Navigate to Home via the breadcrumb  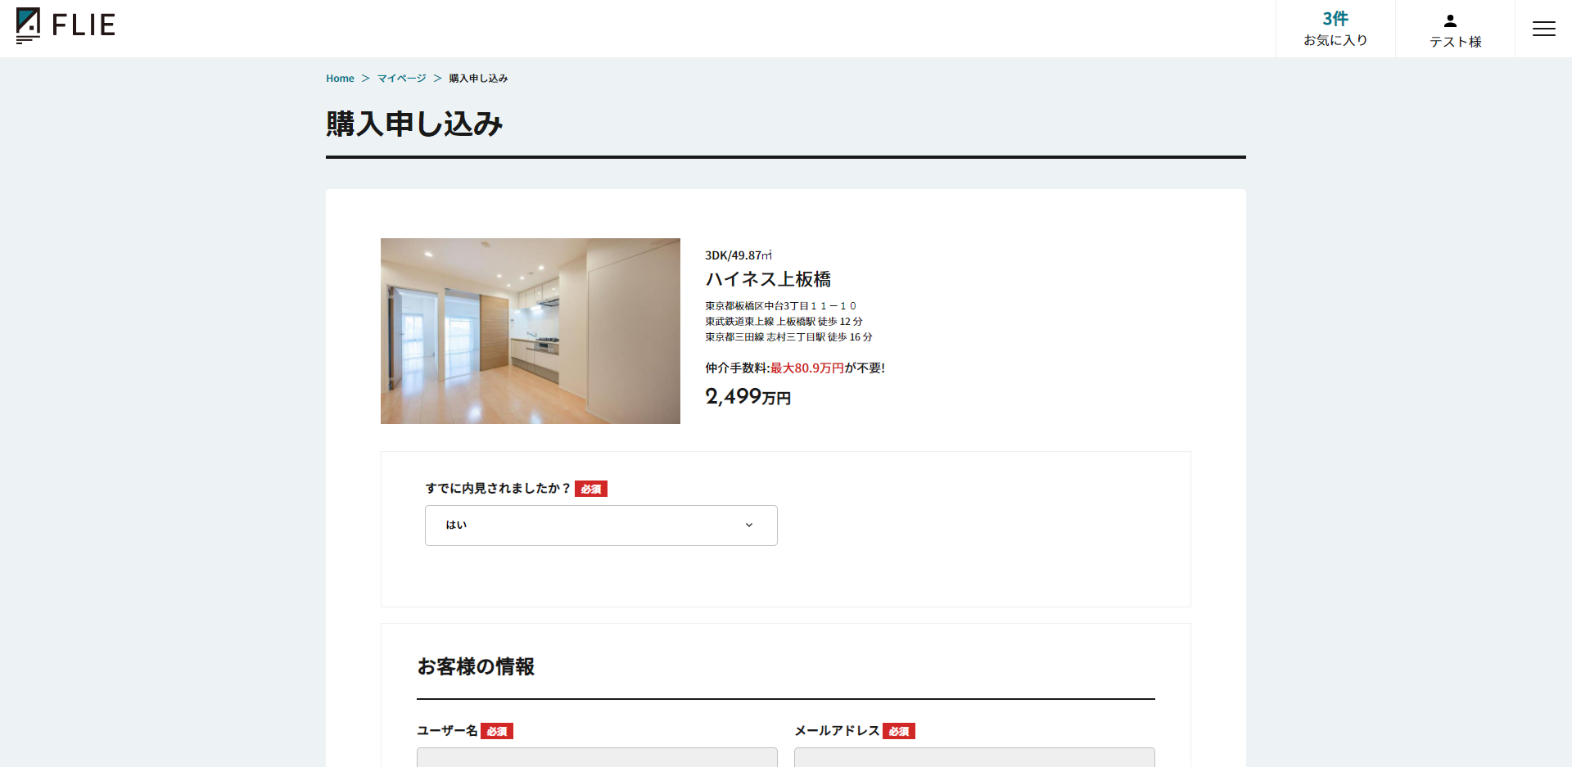pos(340,78)
